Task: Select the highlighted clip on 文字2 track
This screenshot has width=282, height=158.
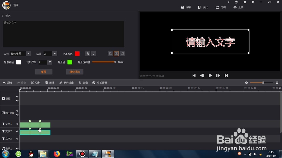Action: pos(35,132)
